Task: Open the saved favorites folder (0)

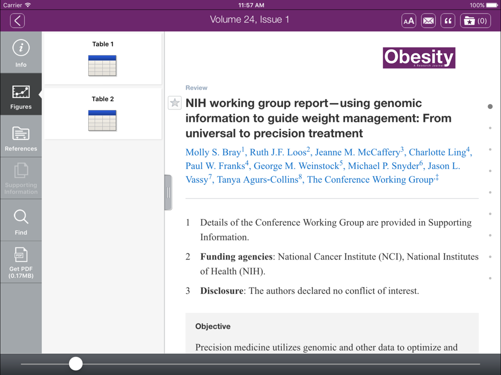Action: (x=475, y=21)
